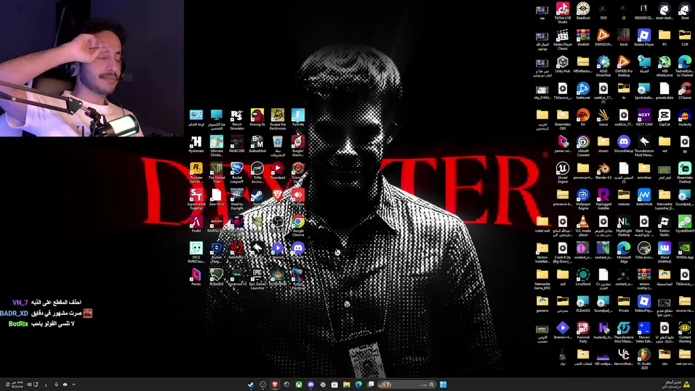Viewport: 695px width, 391px height.
Task: Launch Unity Hub shortcut
Action: pyautogui.click(x=563, y=65)
